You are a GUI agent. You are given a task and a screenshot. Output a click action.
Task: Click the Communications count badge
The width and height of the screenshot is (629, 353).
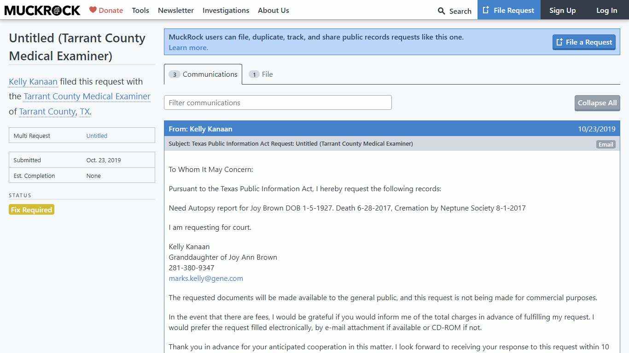175,74
